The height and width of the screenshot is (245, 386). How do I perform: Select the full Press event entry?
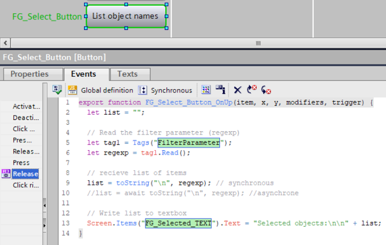click(x=21, y=162)
